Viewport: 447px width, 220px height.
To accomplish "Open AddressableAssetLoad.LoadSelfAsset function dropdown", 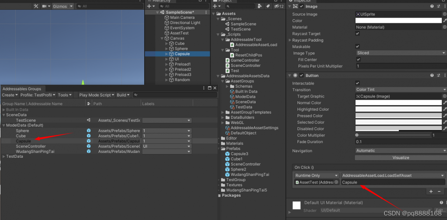I will 393,175.
